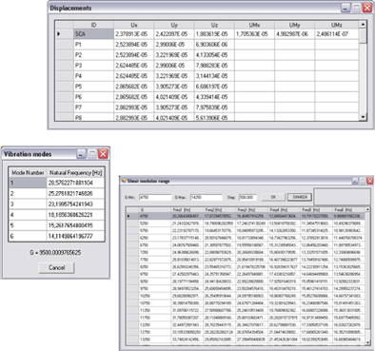The image size is (375, 351).
Task: Click the Displacements scrollbar up arrow
Action: click(x=363, y=24)
